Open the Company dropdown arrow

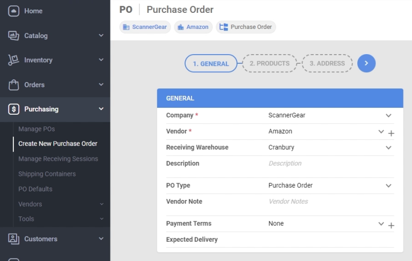388,116
